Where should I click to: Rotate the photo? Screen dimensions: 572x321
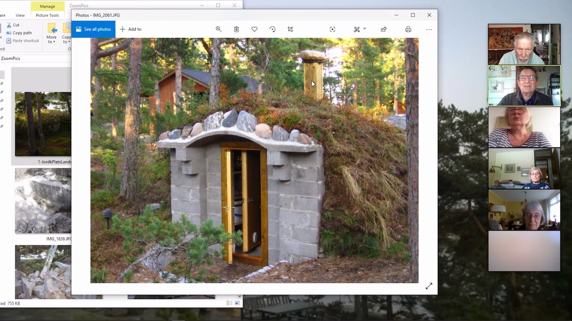(x=272, y=29)
